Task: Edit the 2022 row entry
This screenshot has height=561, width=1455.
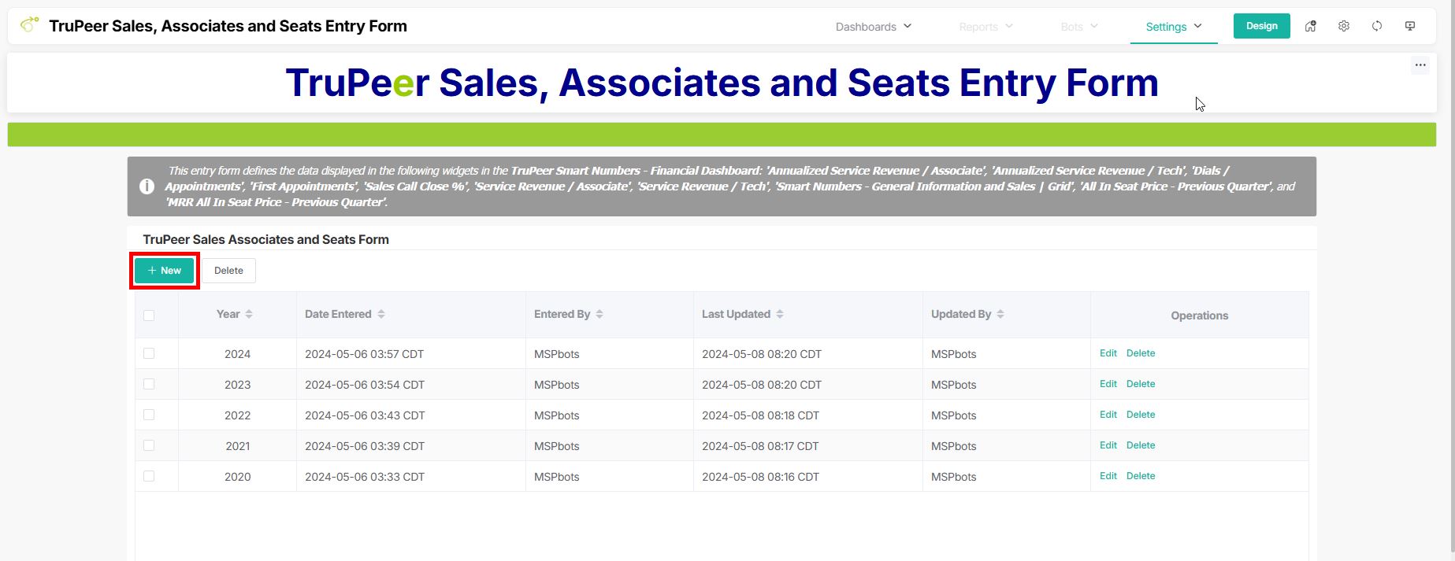Action: [x=1108, y=415]
